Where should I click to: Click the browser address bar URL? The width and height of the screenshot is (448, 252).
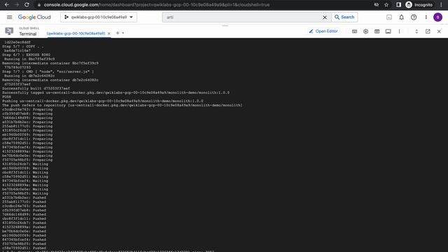pos(157,5)
